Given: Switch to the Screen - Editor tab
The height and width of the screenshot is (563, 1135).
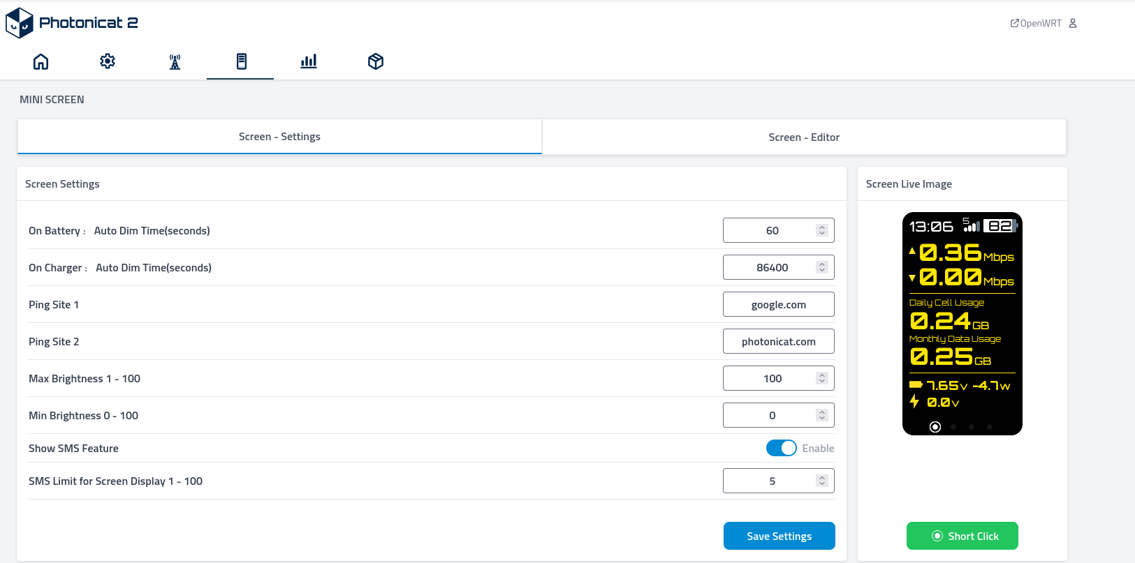Looking at the screenshot, I should point(804,137).
